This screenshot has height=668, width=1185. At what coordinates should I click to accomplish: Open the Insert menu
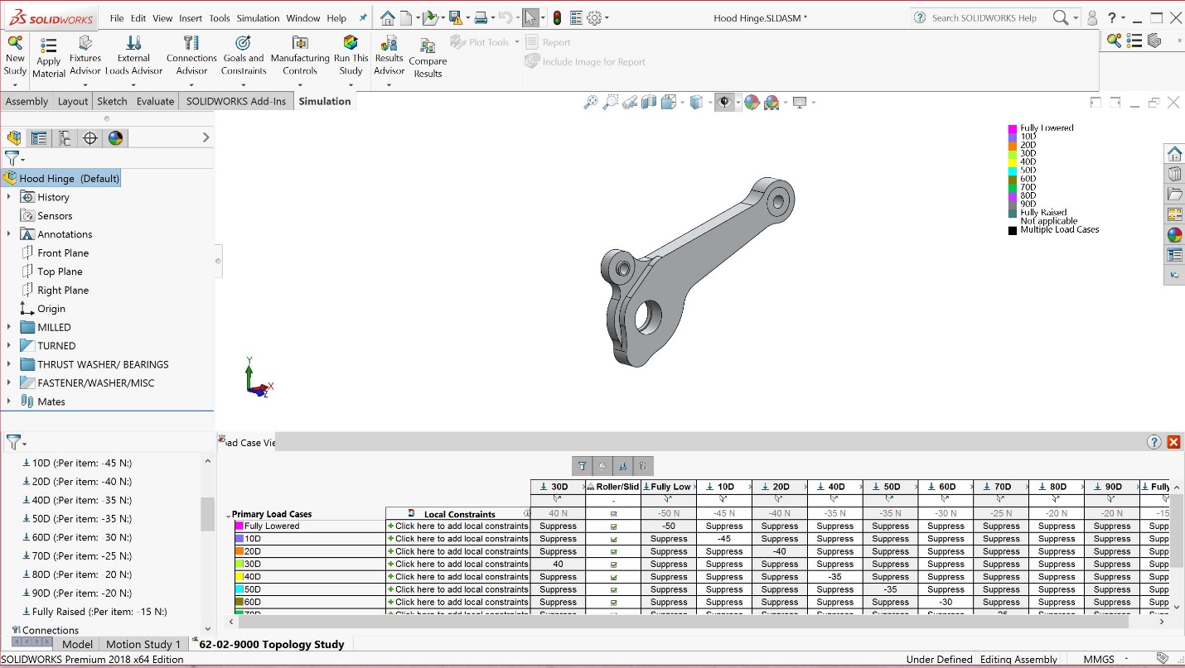pyautogui.click(x=188, y=17)
